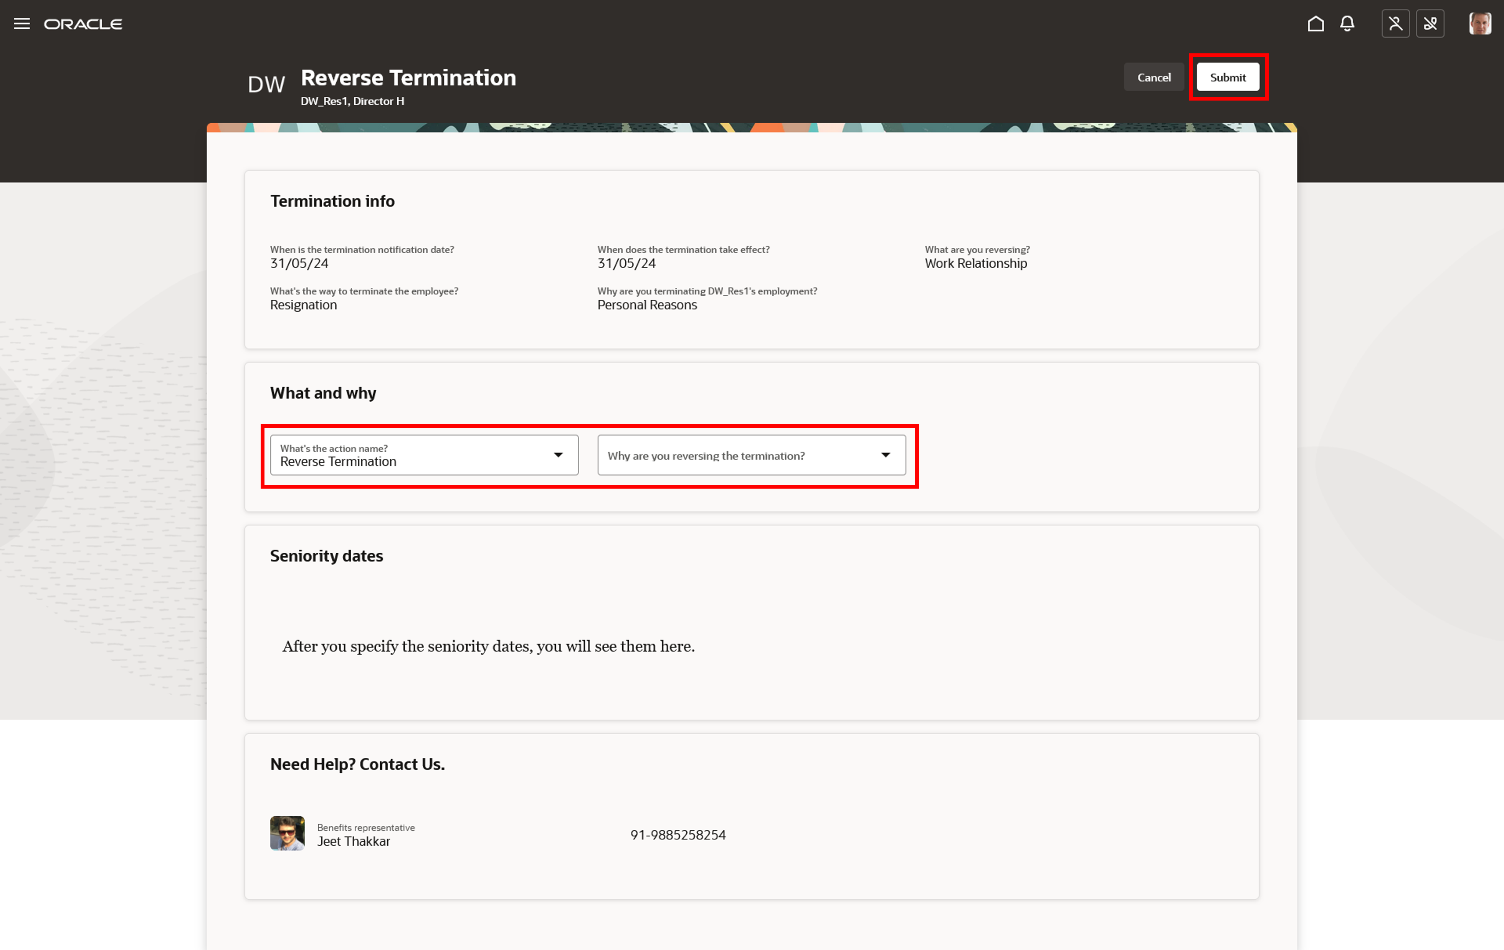This screenshot has width=1504, height=950.
Task: Click Jeet Thakkar's profile photo
Action: [x=287, y=833]
